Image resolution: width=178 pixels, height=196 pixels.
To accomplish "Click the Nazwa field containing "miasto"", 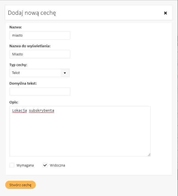I will coord(40,35).
